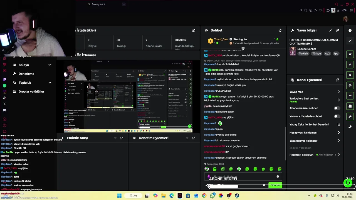Open browser downloads icon
This screenshot has width=356, height=200.
338,11
